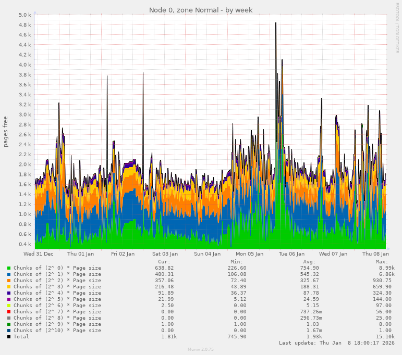Select the orange swatch for Chunks of (2^ 2)
The height and width of the screenshot is (355, 402).
(9, 281)
